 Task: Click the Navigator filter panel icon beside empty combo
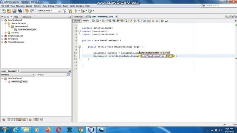click(x=68, y=75)
